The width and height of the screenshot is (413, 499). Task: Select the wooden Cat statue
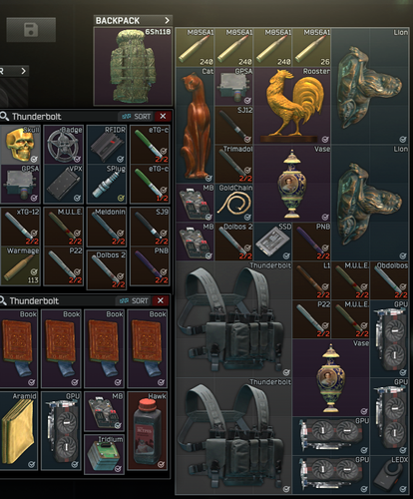(x=195, y=125)
